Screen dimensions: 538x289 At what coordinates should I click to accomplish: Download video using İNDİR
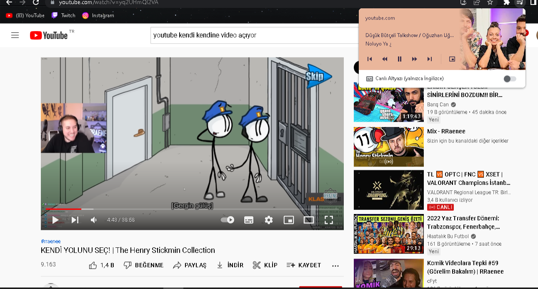click(x=230, y=265)
